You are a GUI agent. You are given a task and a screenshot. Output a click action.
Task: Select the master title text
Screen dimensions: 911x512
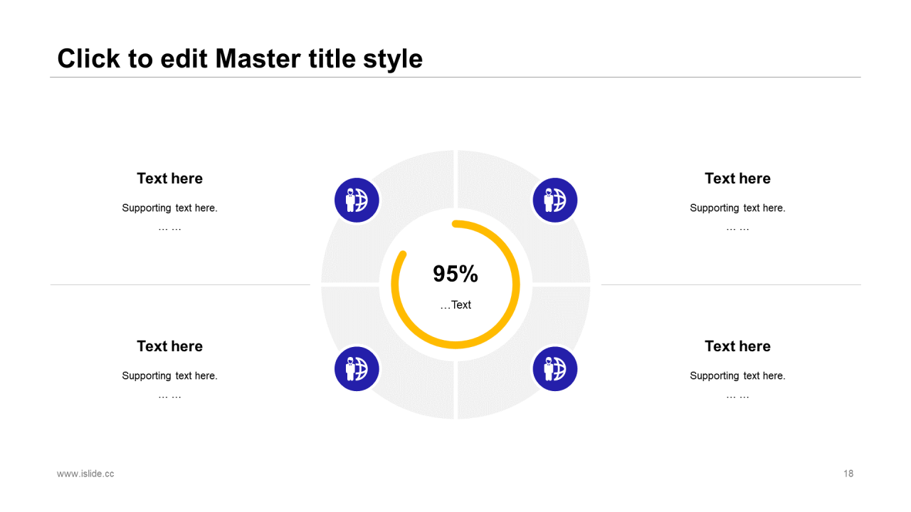[x=240, y=58]
